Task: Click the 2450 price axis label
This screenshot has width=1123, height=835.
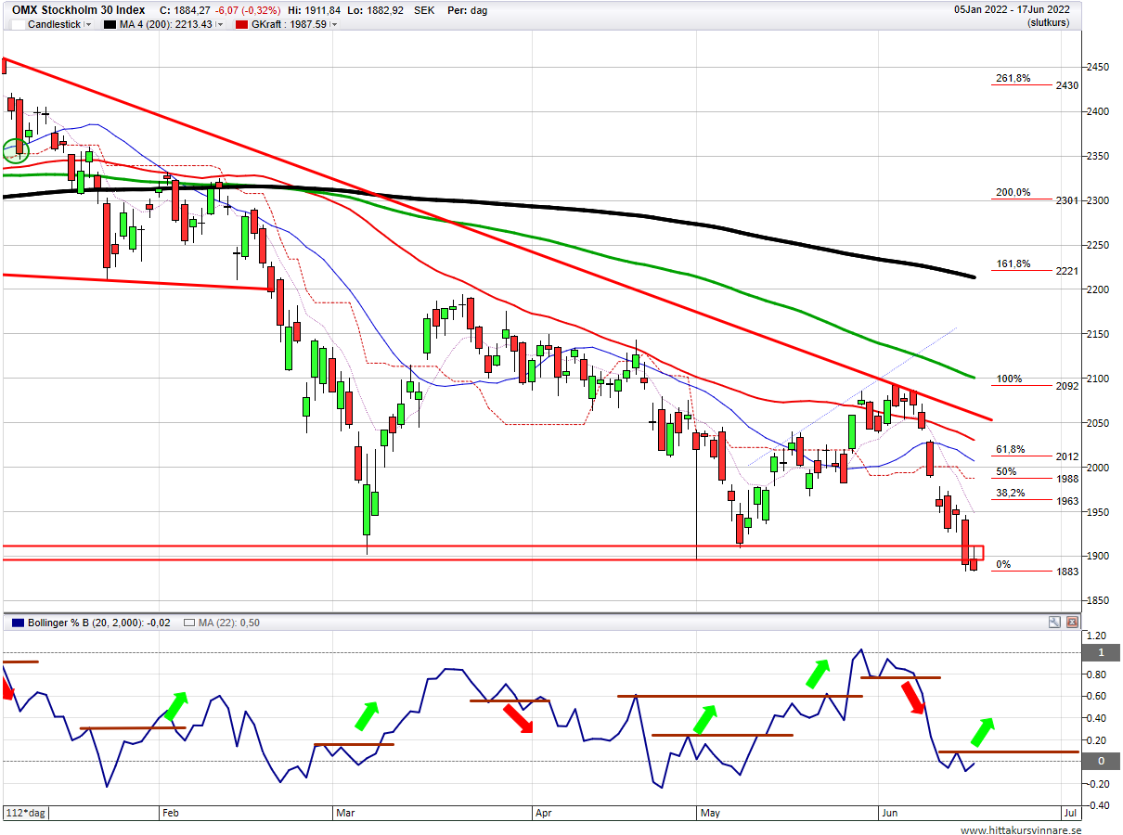Action: point(1099,68)
